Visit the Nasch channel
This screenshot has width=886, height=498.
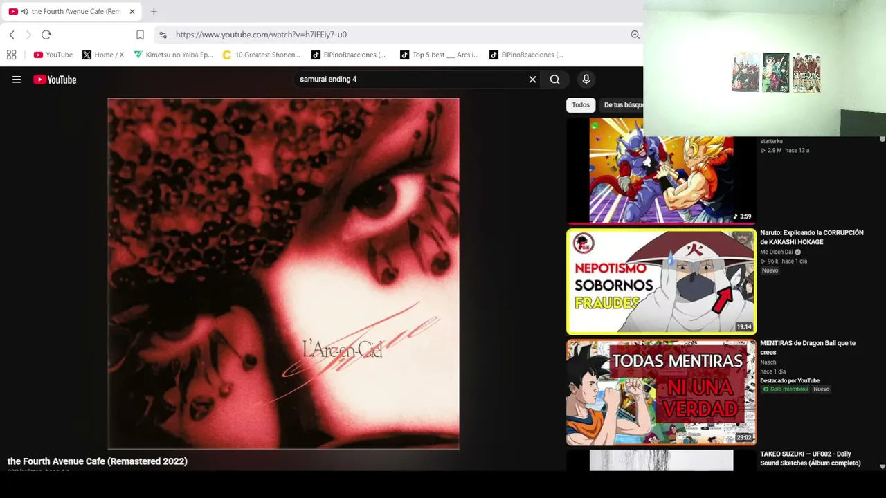pos(768,362)
